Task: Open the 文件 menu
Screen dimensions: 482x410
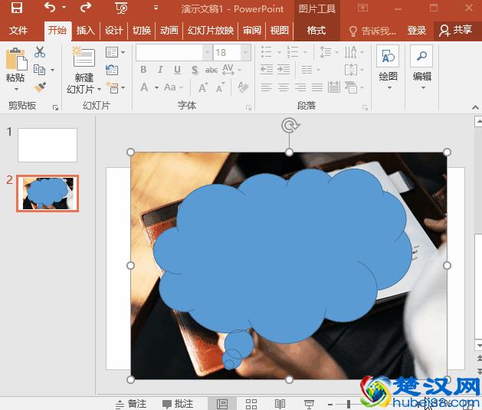Action: 18,31
